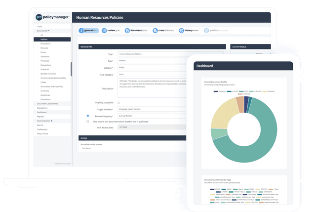The width and height of the screenshot is (316, 212).
Task: Click the light green In Revision segment
Action: point(219,134)
